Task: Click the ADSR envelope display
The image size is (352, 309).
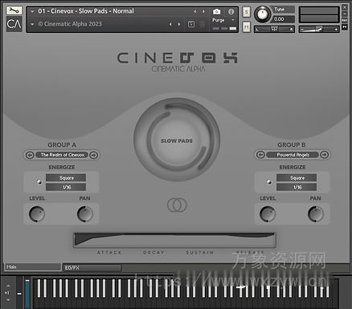Action: click(x=174, y=240)
